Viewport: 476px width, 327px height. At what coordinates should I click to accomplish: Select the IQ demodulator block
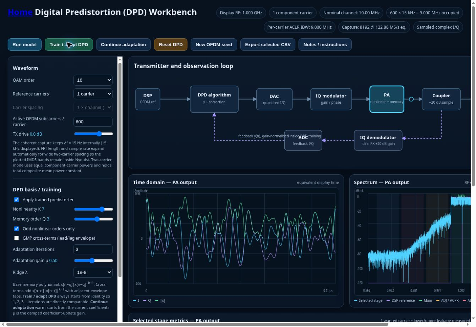click(378, 140)
